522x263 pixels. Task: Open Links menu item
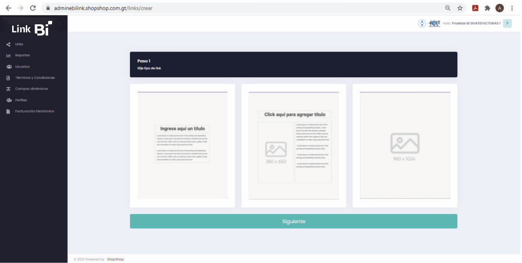click(x=19, y=44)
